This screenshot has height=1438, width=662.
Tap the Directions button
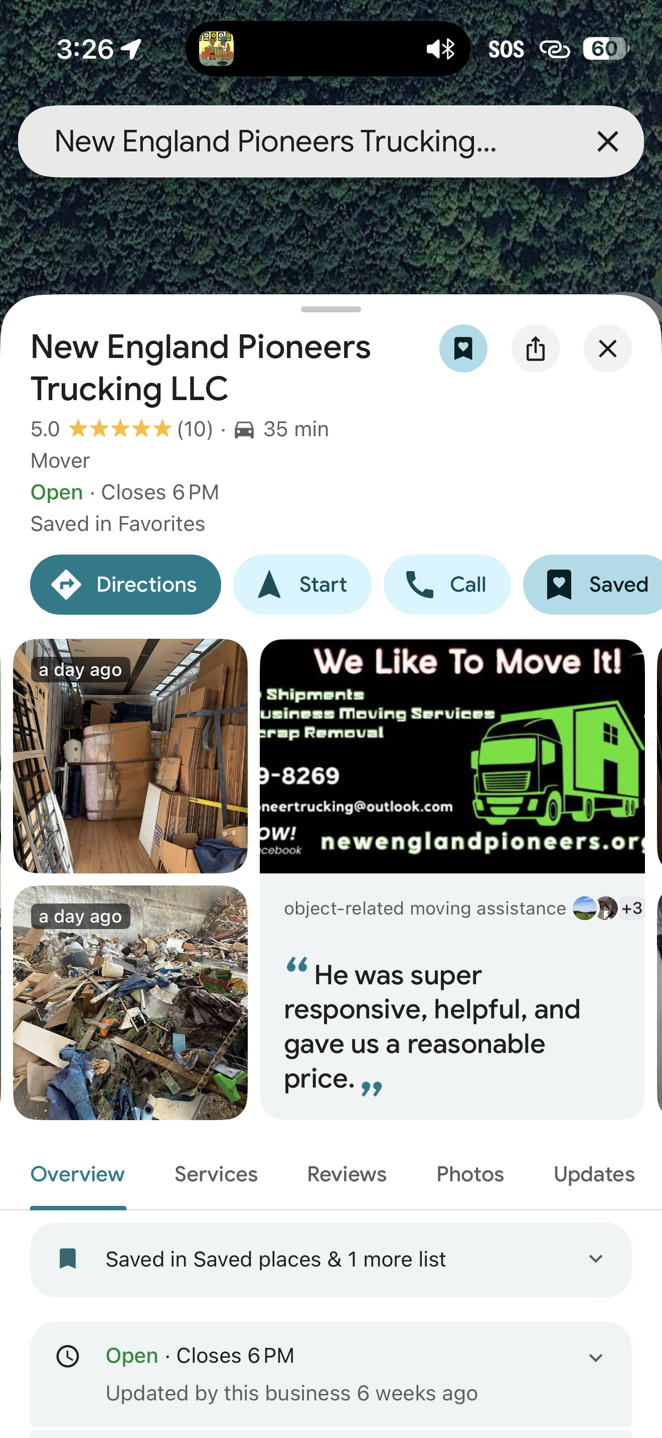(x=125, y=585)
